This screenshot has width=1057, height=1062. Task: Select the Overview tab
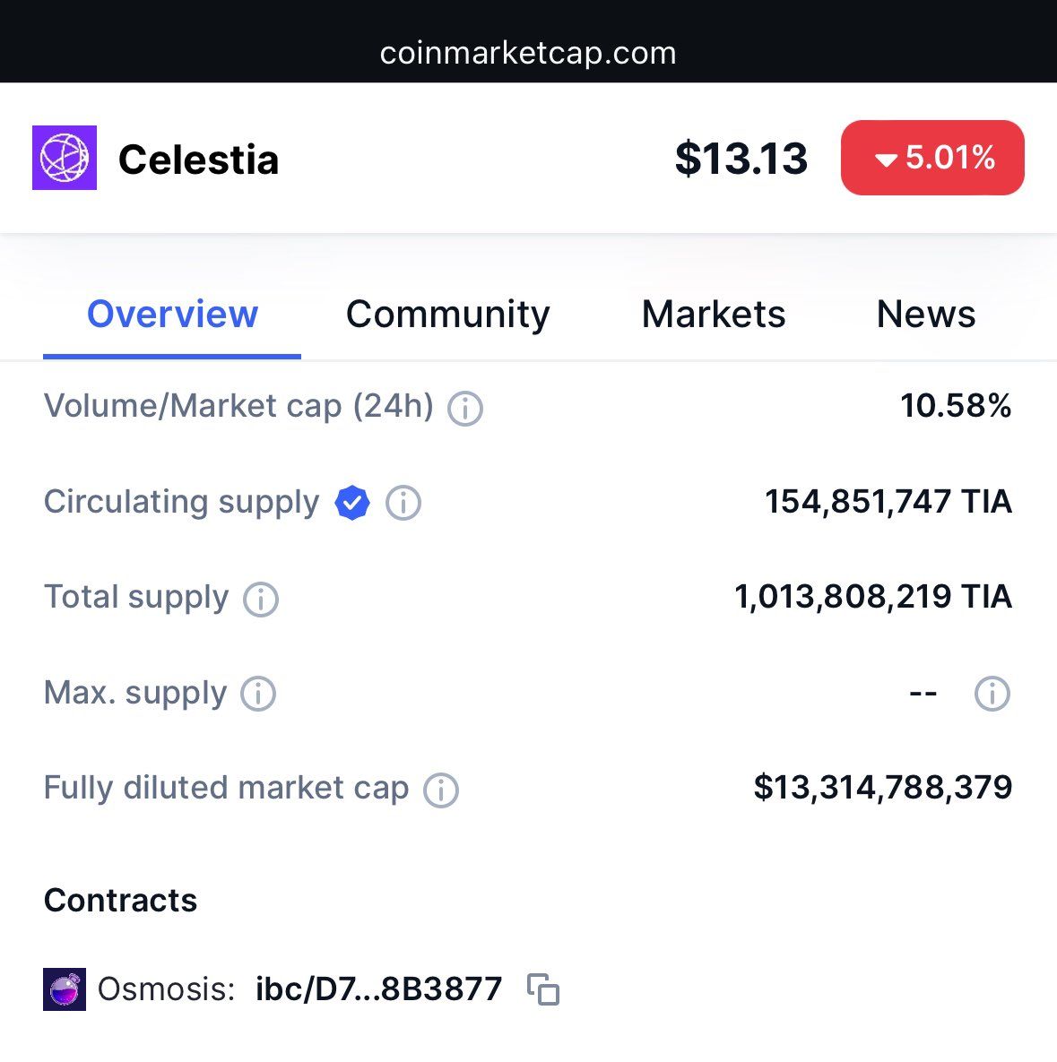pyautogui.click(x=172, y=315)
